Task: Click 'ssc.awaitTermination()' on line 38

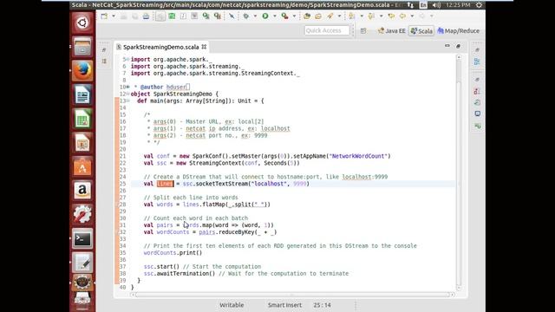Action: click(x=180, y=274)
